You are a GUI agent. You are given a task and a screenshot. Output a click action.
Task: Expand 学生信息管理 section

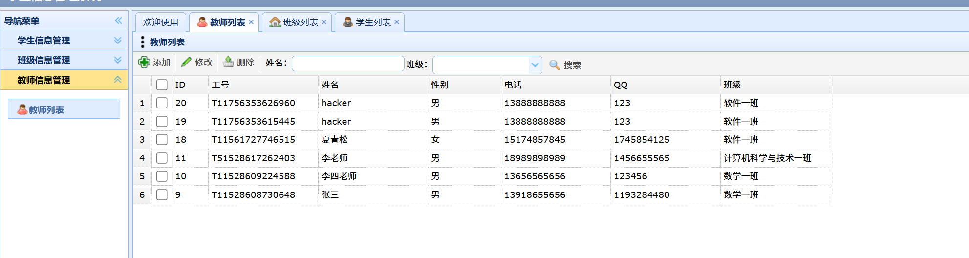(x=118, y=40)
